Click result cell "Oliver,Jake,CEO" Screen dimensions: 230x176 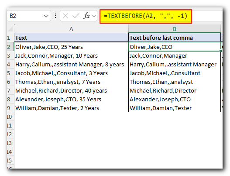pos(175,47)
